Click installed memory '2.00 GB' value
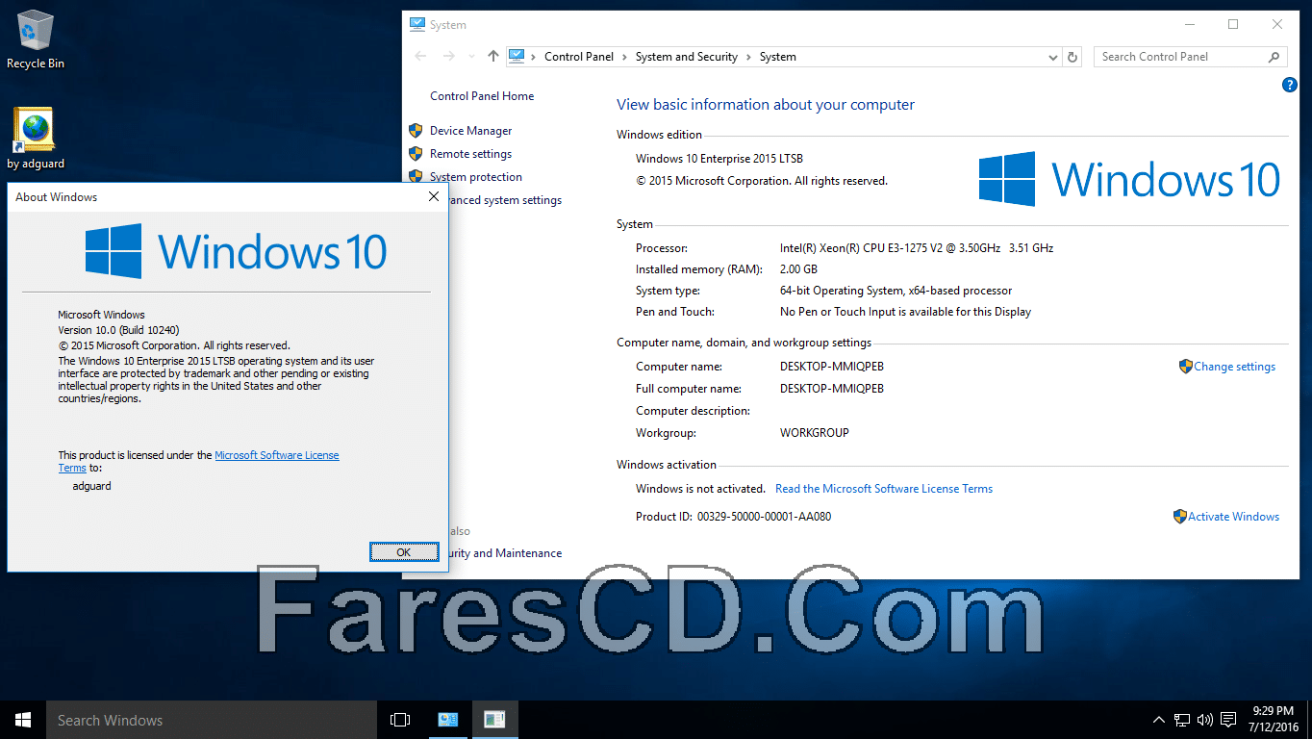The height and width of the screenshot is (739, 1312). pyautogui.click(x=798, y=269)
